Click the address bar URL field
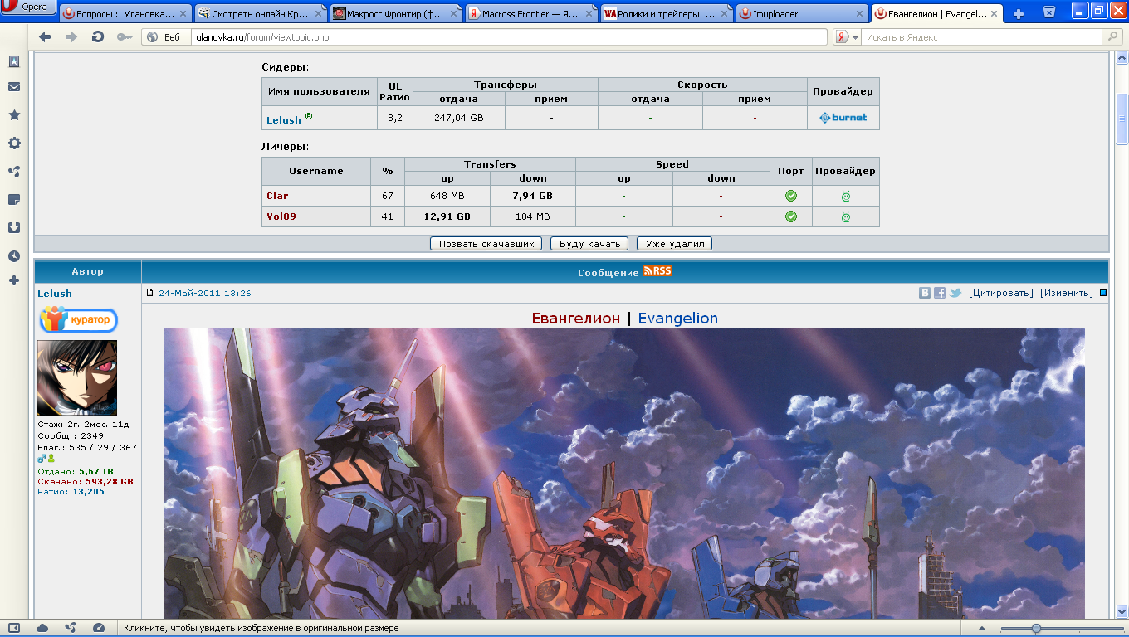This screenshot has width=1129, height=637. 508,37
